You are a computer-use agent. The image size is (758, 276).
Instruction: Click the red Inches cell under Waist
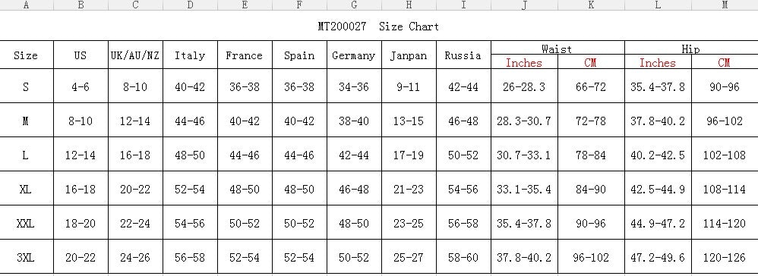(x=525, y=62)
